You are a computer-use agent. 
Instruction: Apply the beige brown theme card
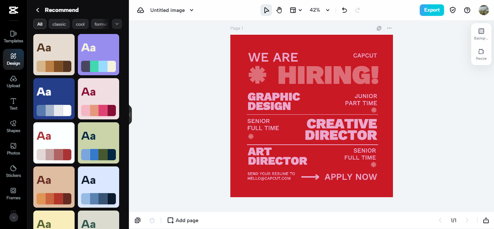(x=54, y=54)
